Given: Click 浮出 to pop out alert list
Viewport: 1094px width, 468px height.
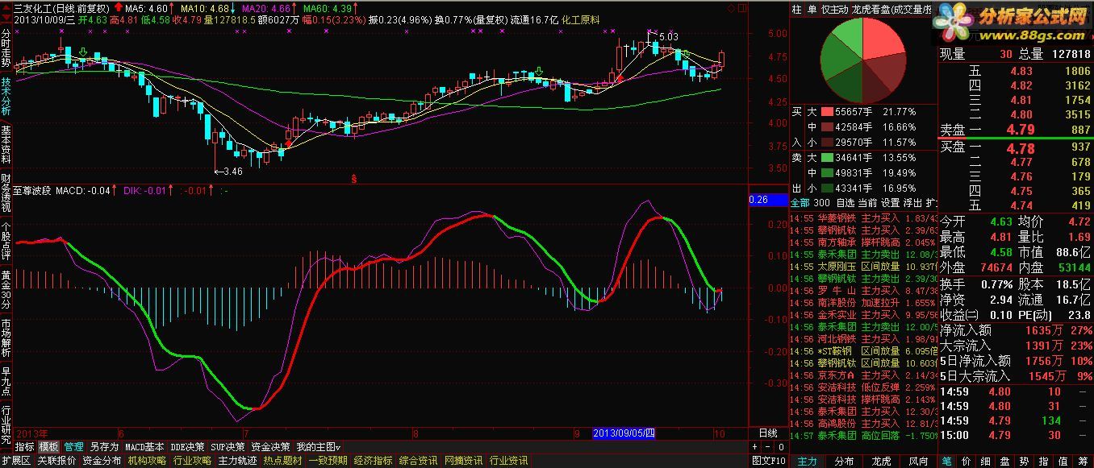Looking at the screenshot, I should [x=912, y=202].
